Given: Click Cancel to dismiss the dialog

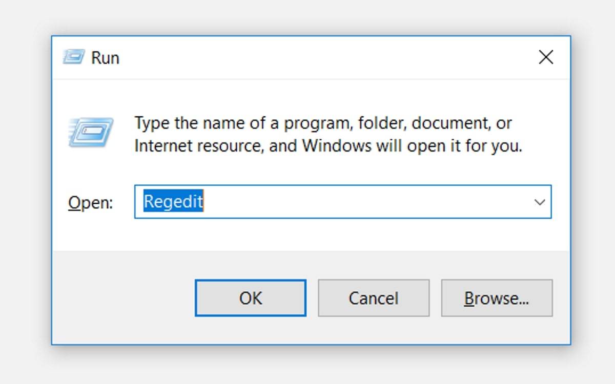Looking at the screenshot, I should pyautogui.click(x=373, y=298).
